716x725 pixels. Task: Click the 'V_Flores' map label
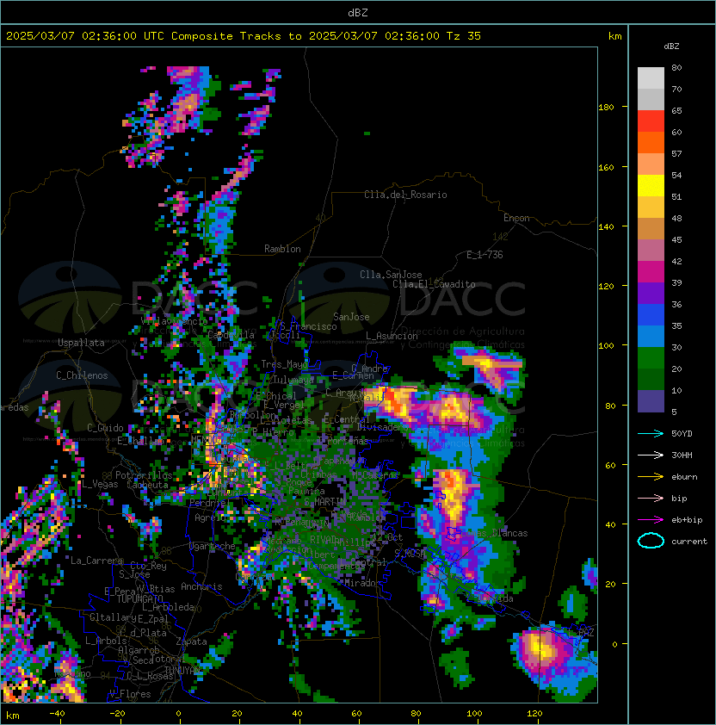(x=130, y=694)
